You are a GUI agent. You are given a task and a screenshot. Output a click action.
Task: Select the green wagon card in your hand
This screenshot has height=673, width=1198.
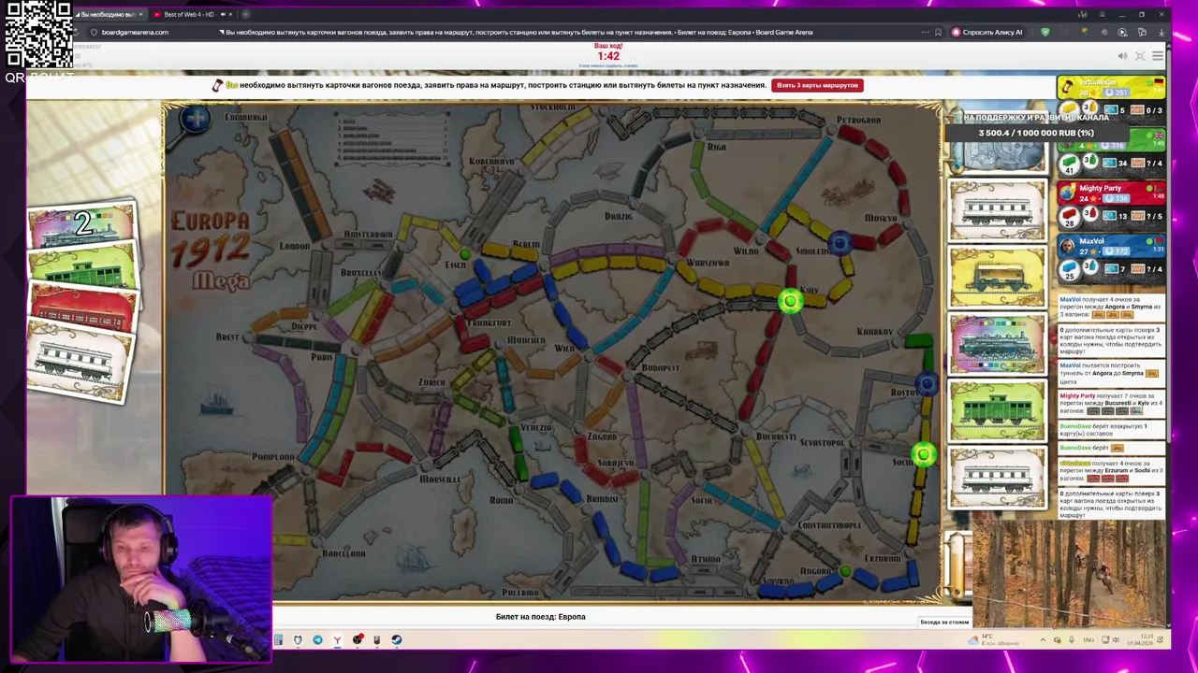click(x=82, y=269)
